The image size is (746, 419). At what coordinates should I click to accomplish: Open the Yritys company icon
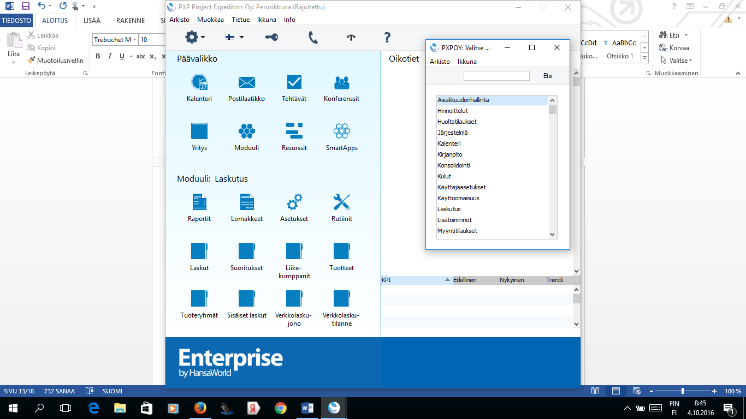coord(199,131)
